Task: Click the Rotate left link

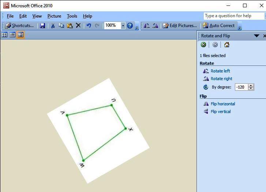Action: (x=220, y=71)
